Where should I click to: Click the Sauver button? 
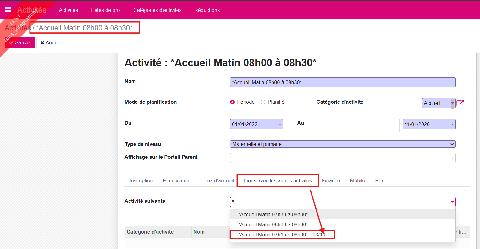click(x=20, y=43)
